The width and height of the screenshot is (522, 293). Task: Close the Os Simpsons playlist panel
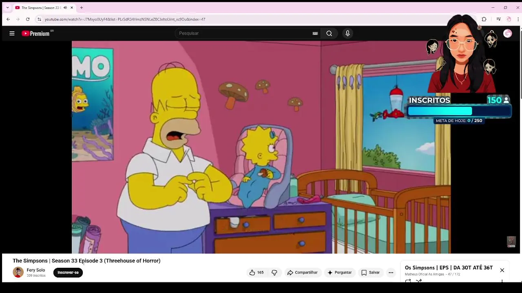(x=502, y=270)
